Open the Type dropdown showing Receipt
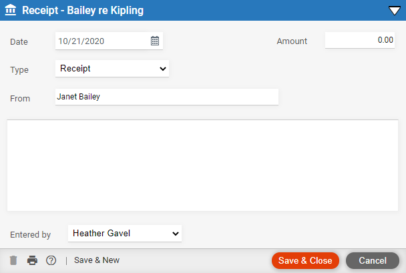This screenshot has width=406, height=273. [112, 69]
